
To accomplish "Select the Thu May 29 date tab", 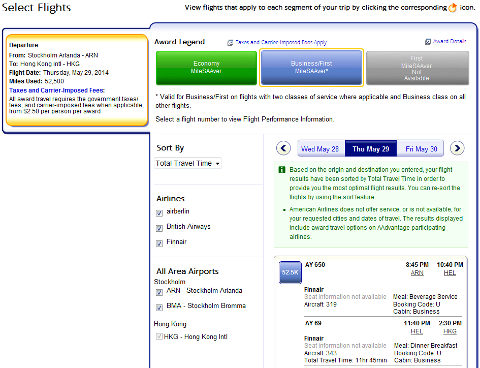I will pyautogui.click(x=371, y=148).
